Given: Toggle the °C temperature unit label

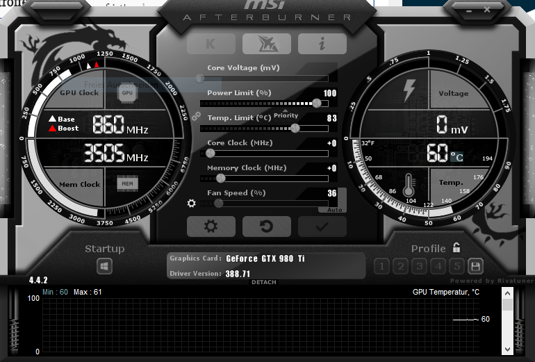Looking at the screenshot, I should 456,156.
